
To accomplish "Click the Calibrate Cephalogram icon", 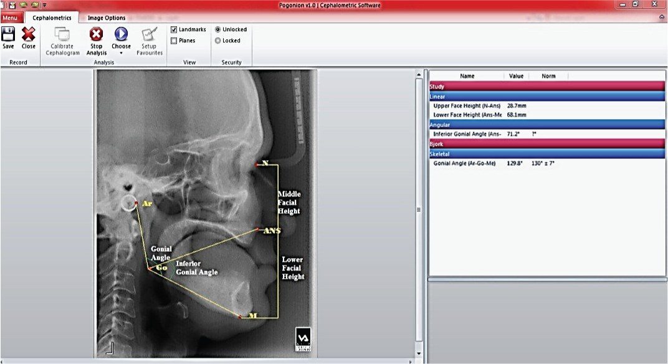I will click(x=62, y=35).
